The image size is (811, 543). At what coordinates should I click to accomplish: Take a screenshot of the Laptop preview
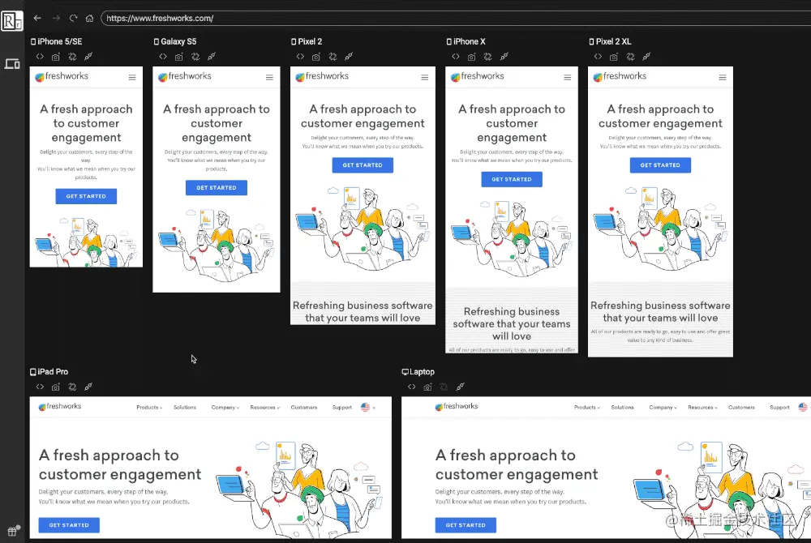click(427, 387)
